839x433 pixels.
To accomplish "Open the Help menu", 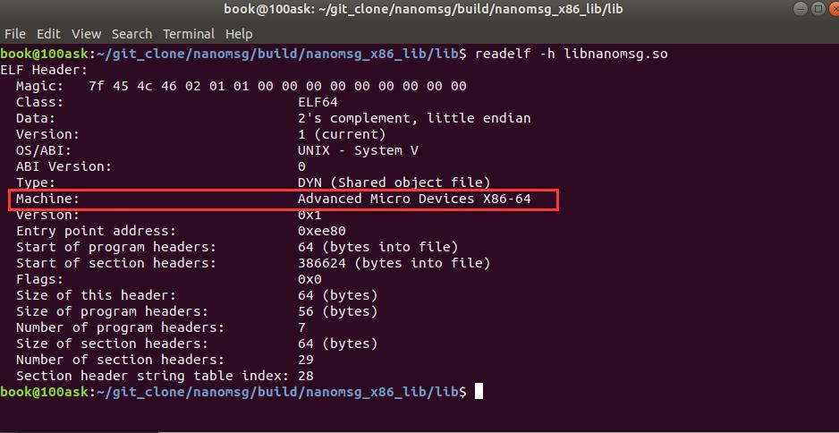I will (239, 34).
